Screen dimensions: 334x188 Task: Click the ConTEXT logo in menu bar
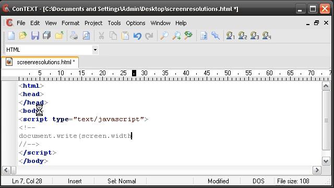pos(9,22)
